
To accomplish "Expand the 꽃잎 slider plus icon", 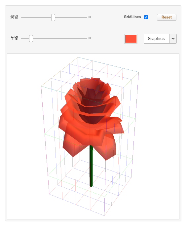I will [90, 17].
